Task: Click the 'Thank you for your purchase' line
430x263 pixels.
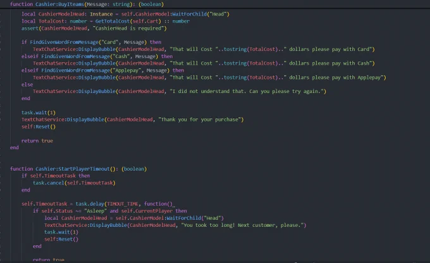Action: [x=132, y=119]
